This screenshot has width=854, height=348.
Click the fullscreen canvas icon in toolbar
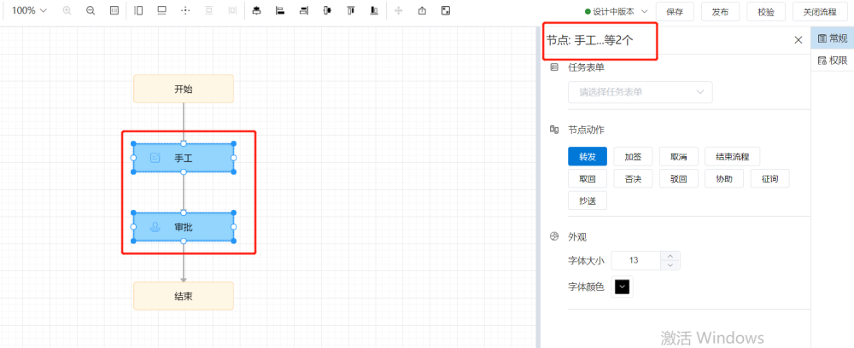tap(446, 11)
